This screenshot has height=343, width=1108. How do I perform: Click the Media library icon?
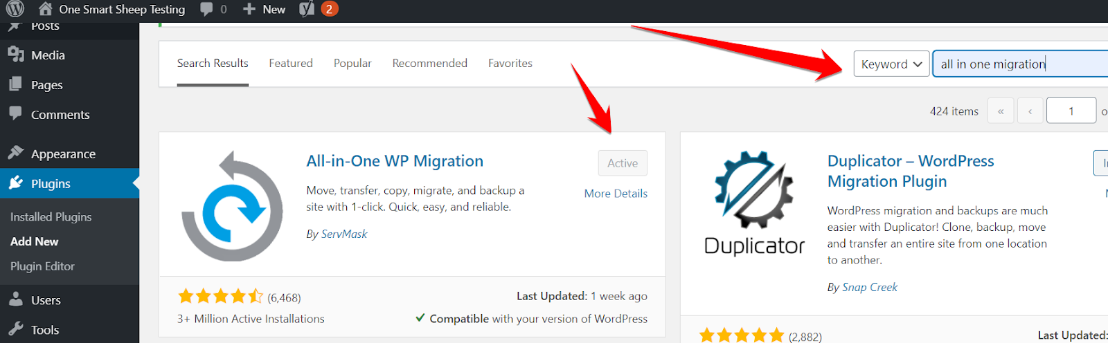tap(15, 55)
